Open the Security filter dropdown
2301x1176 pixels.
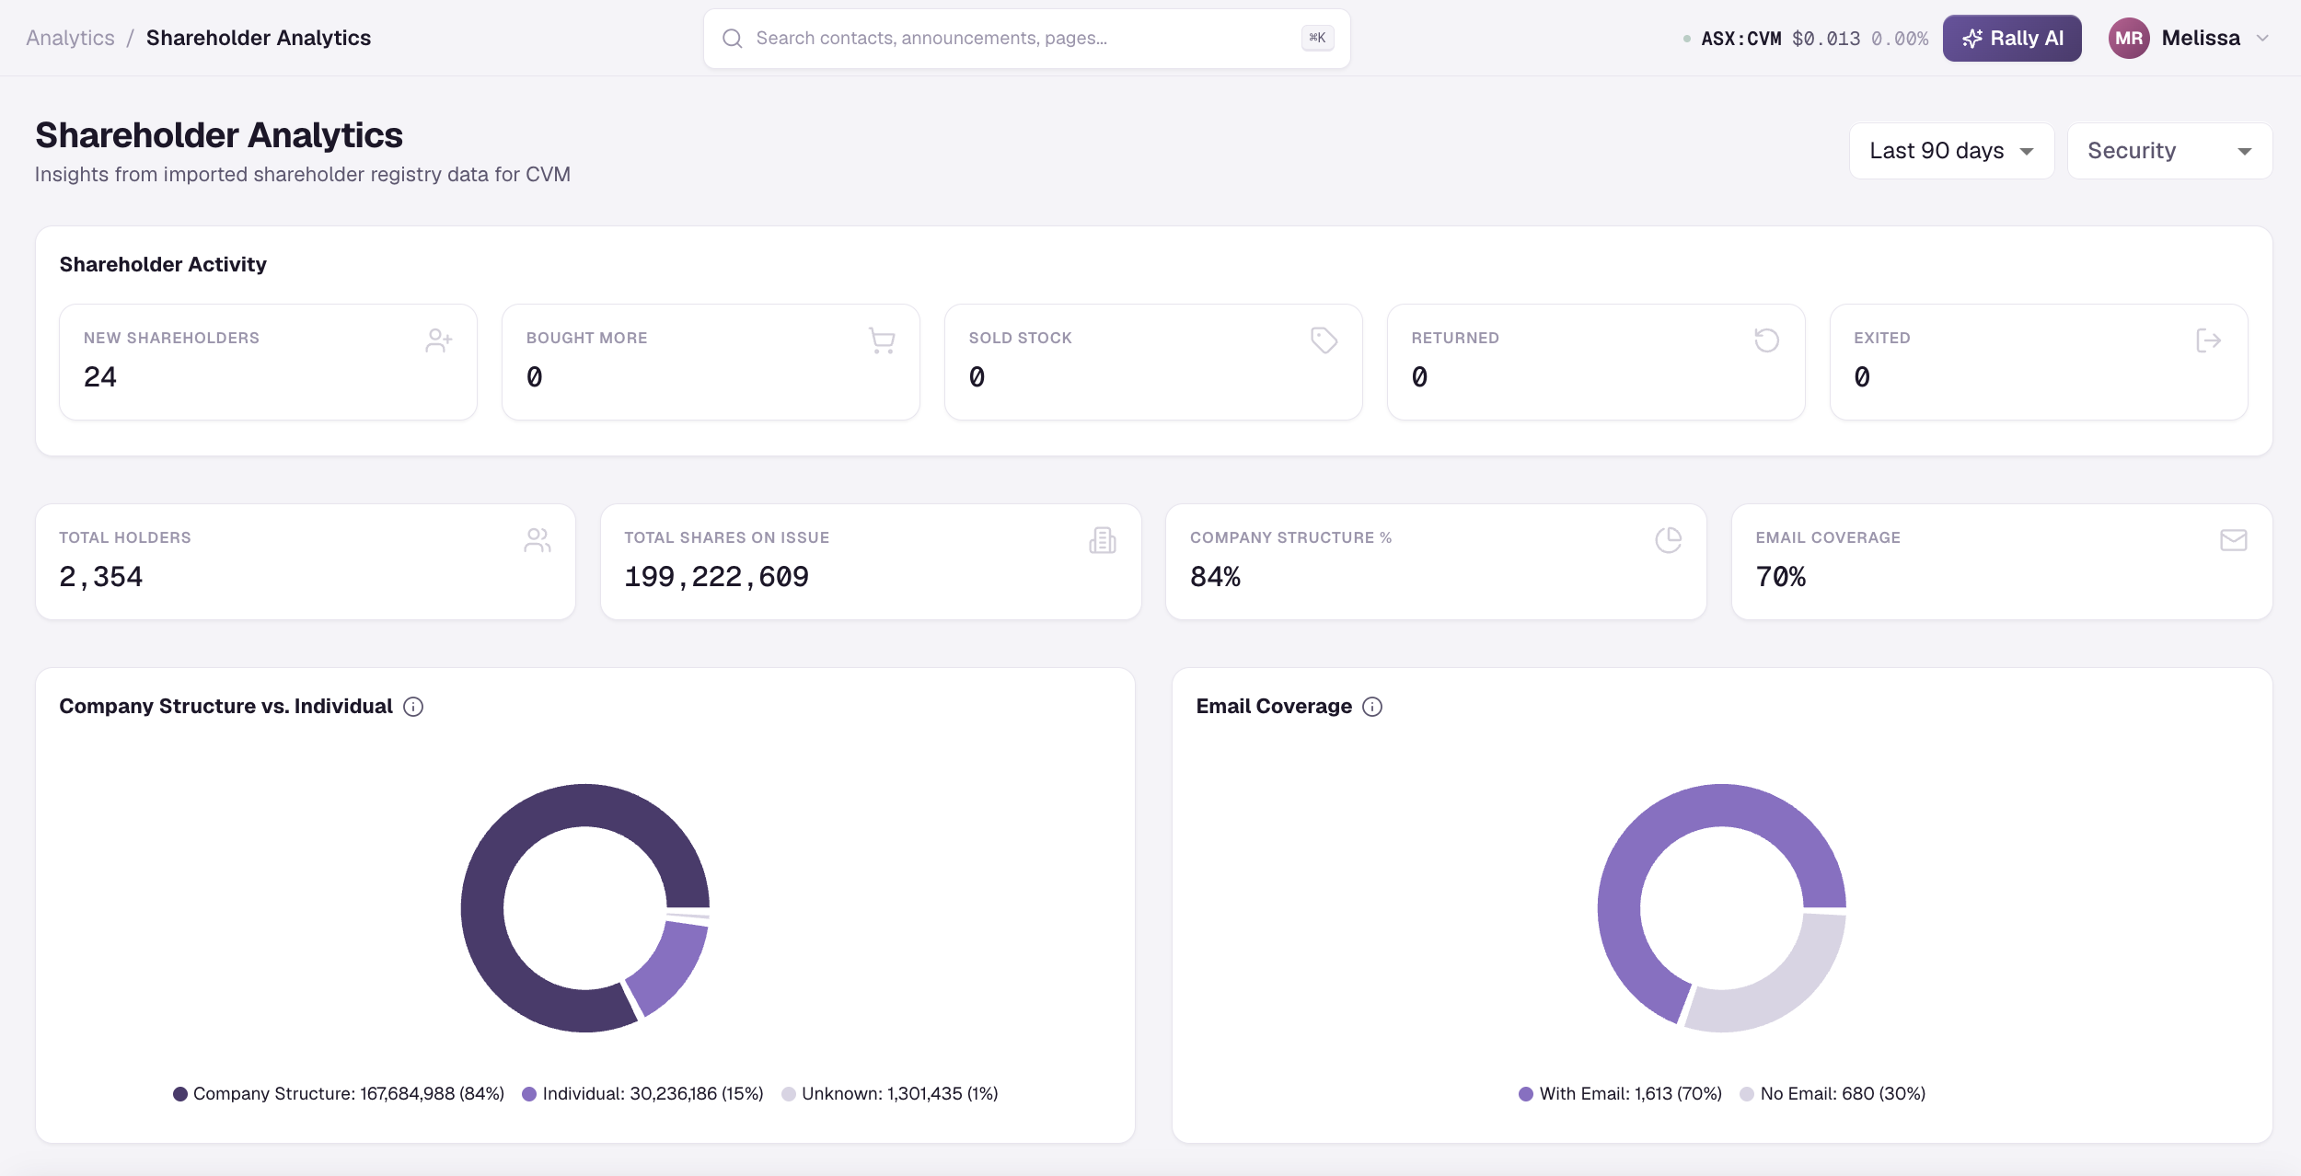2169,151
